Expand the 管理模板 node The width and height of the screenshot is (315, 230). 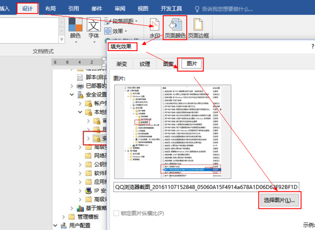pos(63,217)
